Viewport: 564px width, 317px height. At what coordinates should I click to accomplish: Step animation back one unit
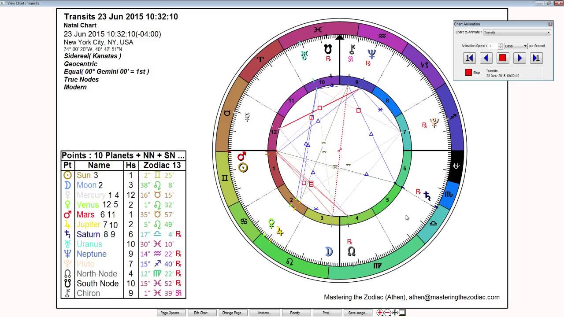coord(469,58)
